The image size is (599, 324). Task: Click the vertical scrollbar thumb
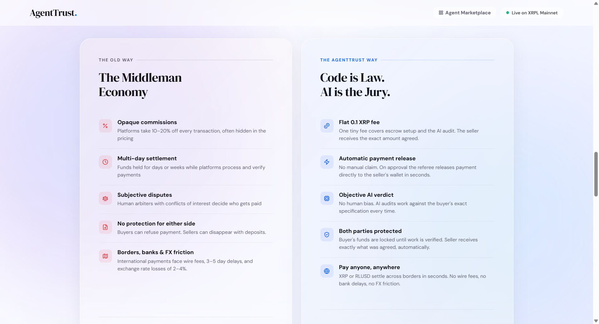596,174
